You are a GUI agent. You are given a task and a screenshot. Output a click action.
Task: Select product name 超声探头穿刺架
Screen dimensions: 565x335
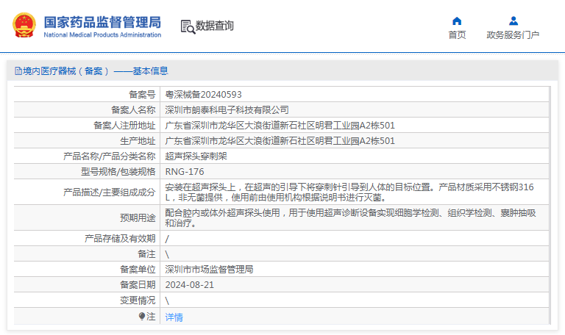pos(196,156)
